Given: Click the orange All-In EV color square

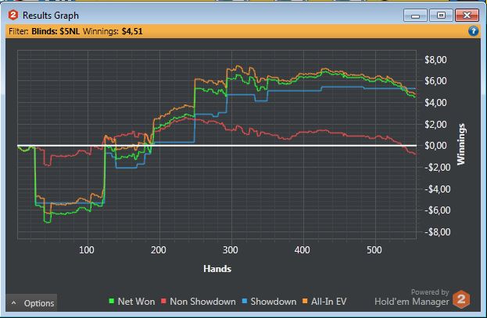Looking at the screenshot, I should [x=305, y=301].
